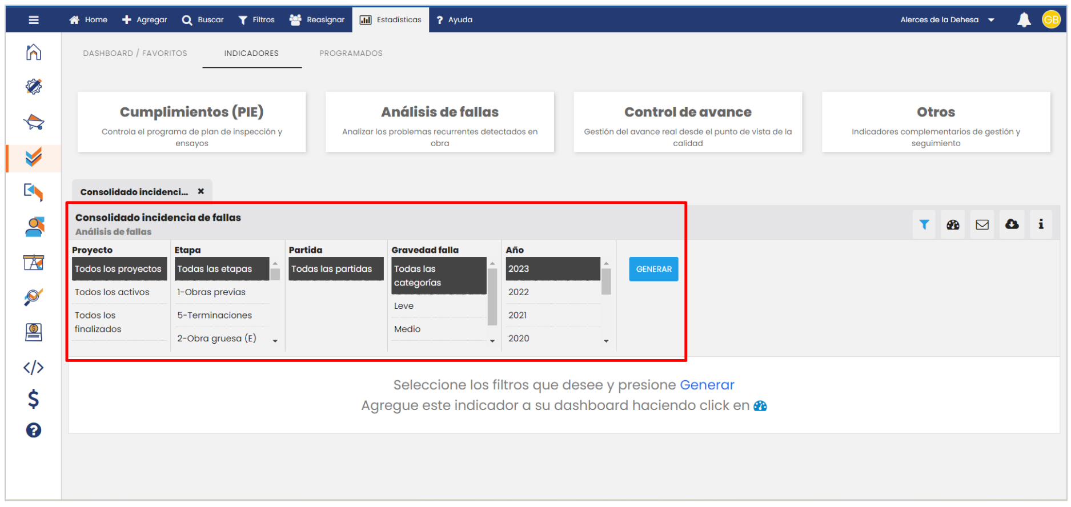Select 'Leve' in Gravedad falla list

pyautogui.click(x=404, y=306)
